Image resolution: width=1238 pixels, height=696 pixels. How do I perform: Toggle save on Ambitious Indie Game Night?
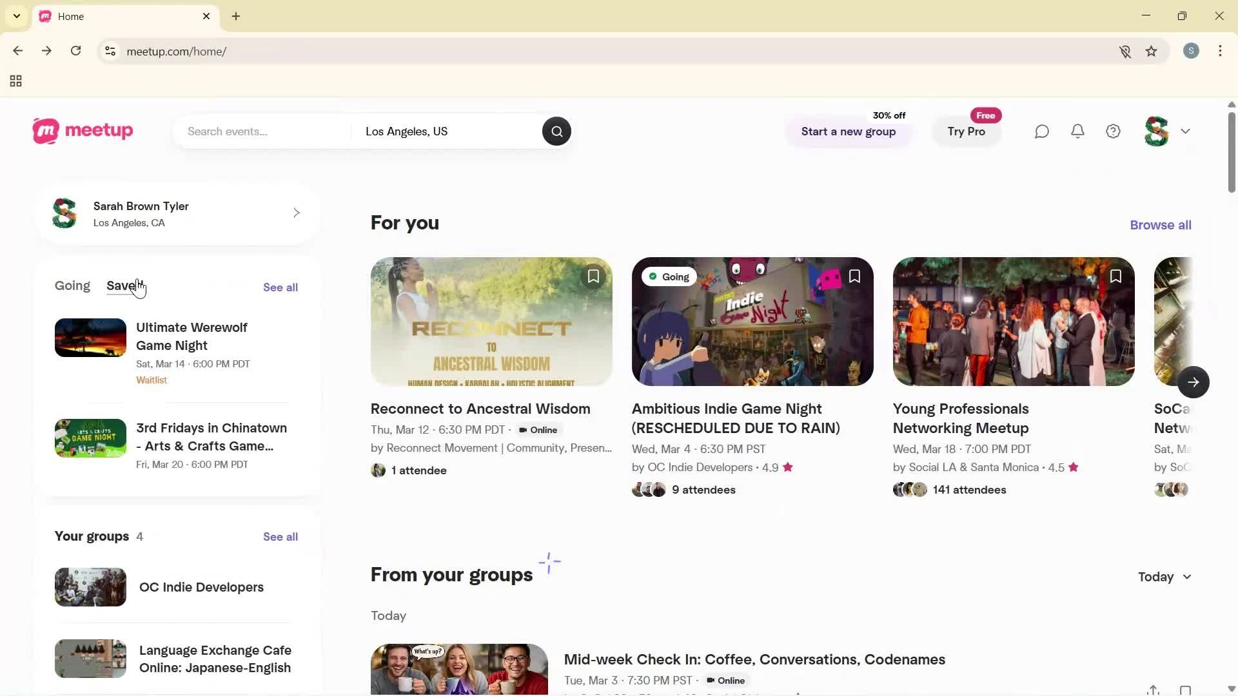point(854,276)
